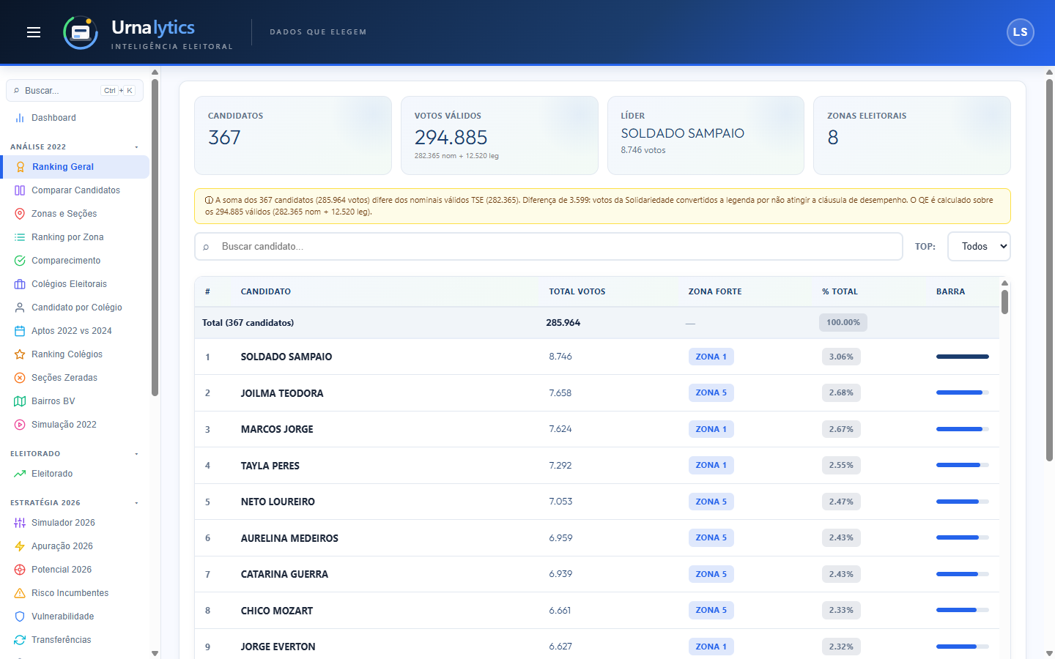The image size is (1055, 659).
Task: Click the ZONAS ELEITORAIS 8 card
Action: coord(912,135)
